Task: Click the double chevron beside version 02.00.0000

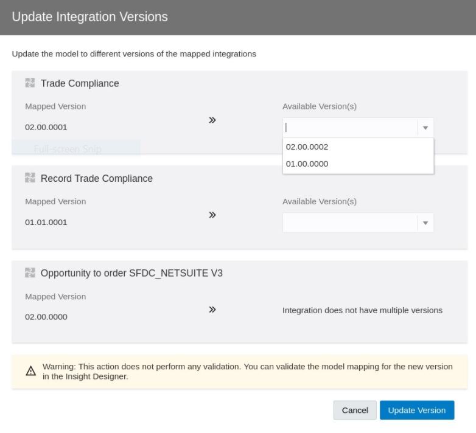Action: (x=212, y=310)
